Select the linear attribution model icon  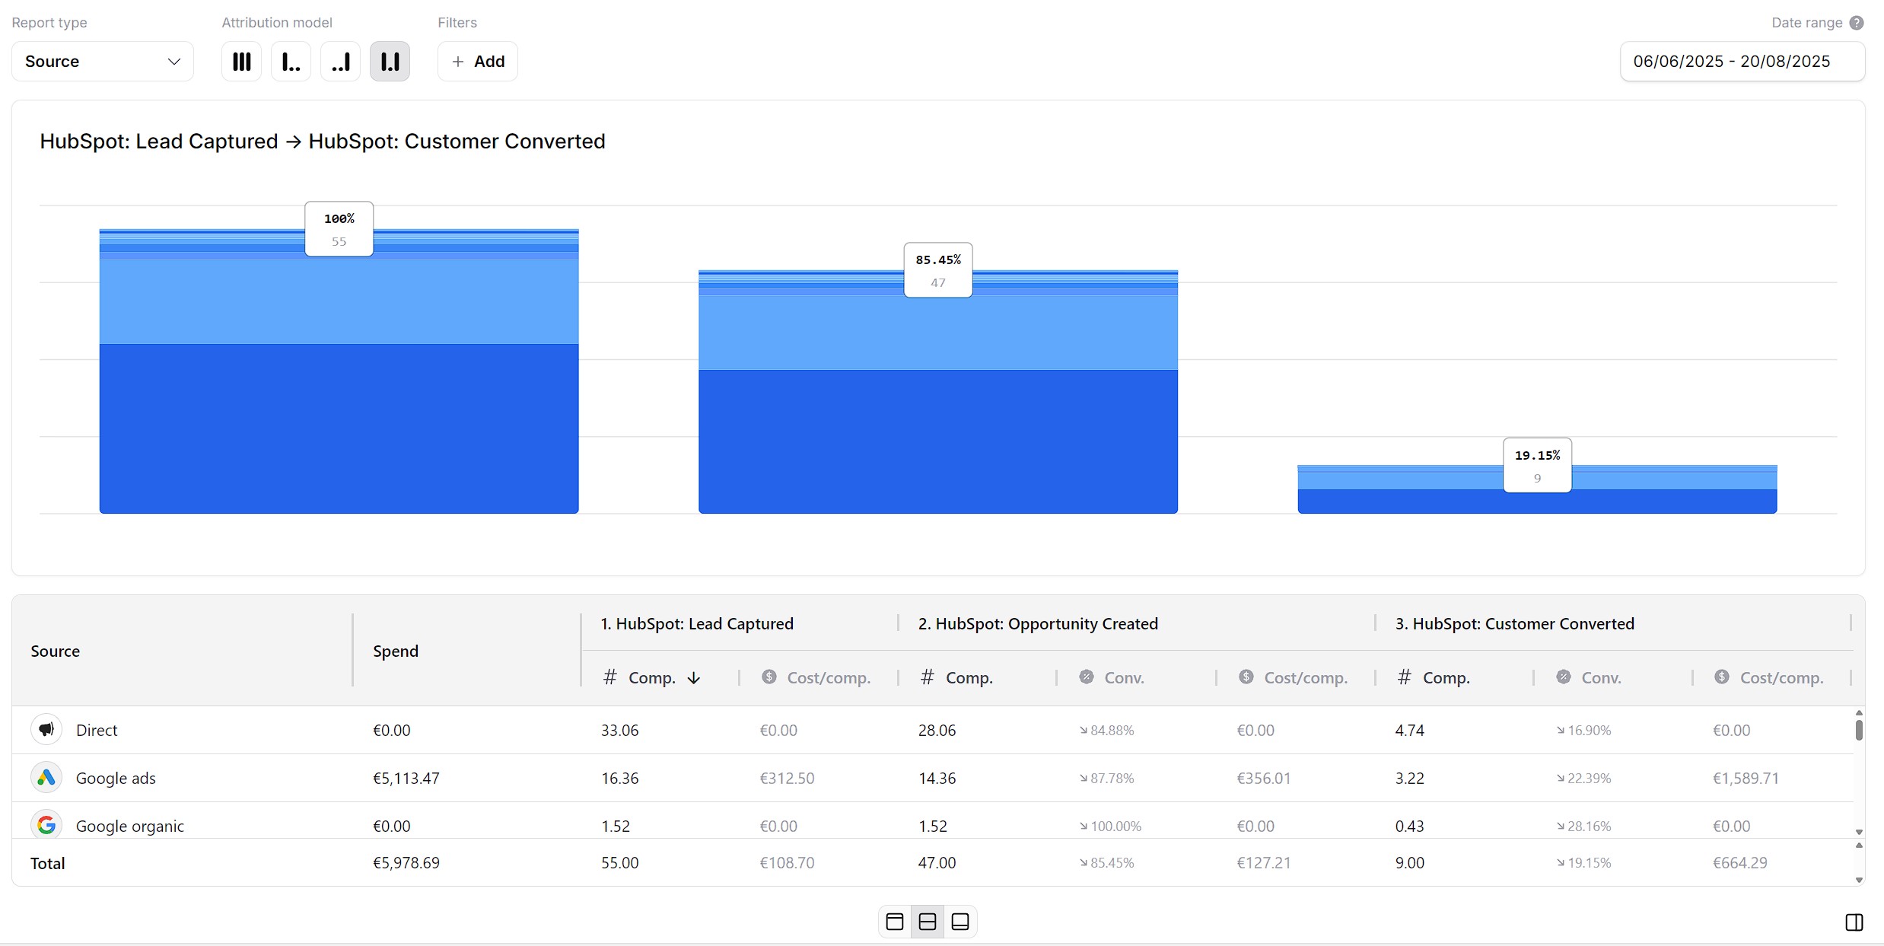[241, 62]
